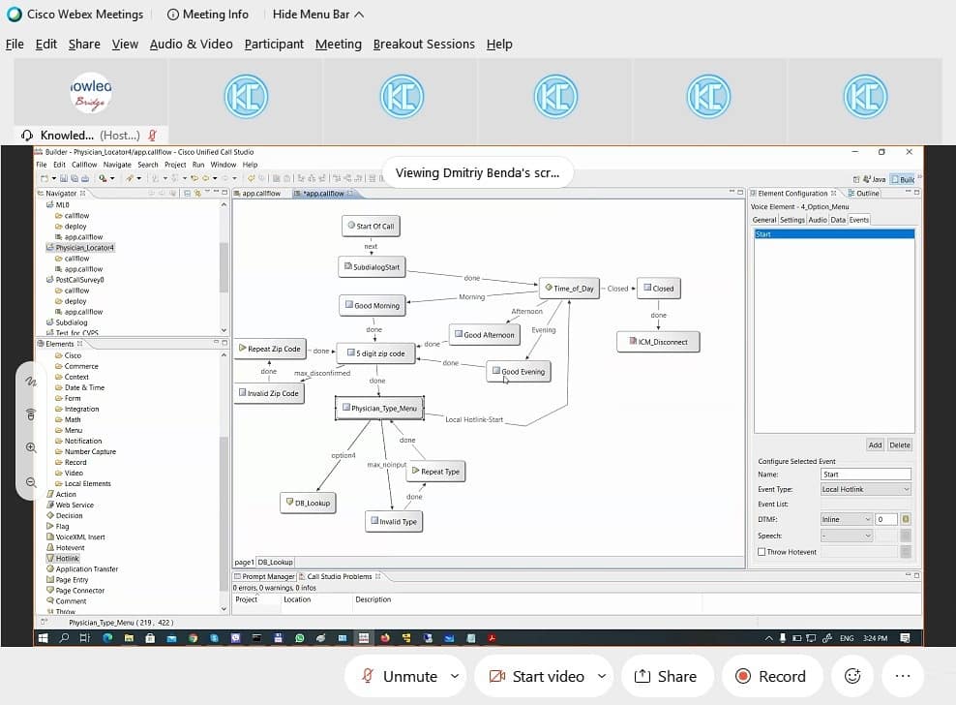Click the Add event button
956x705 pixels.
875,444
